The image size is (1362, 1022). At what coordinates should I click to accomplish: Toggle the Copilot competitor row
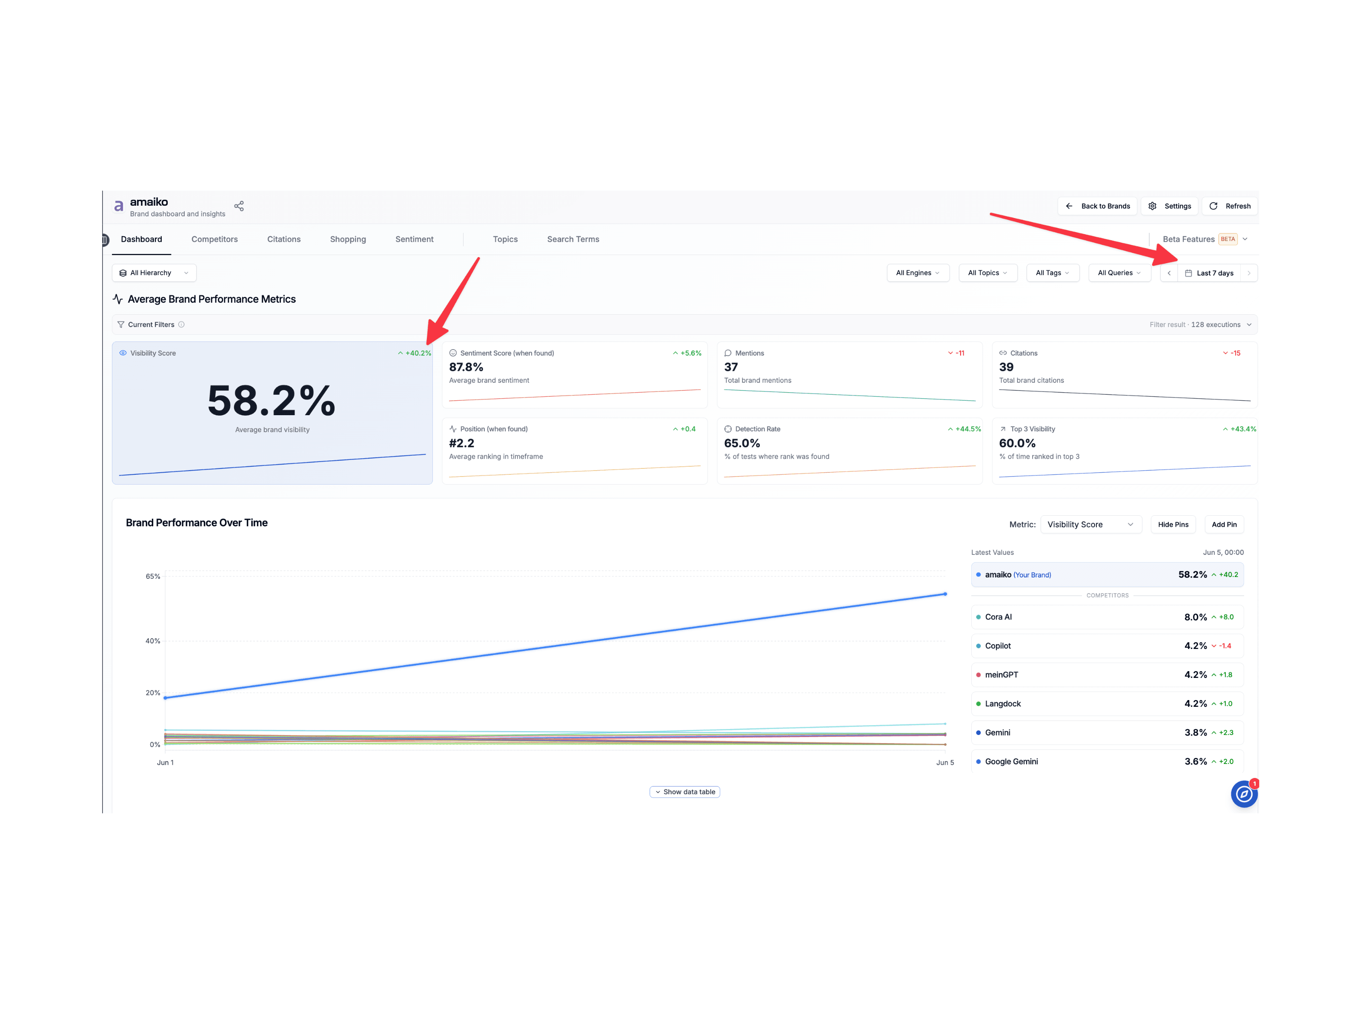[x=1107, y=646]
